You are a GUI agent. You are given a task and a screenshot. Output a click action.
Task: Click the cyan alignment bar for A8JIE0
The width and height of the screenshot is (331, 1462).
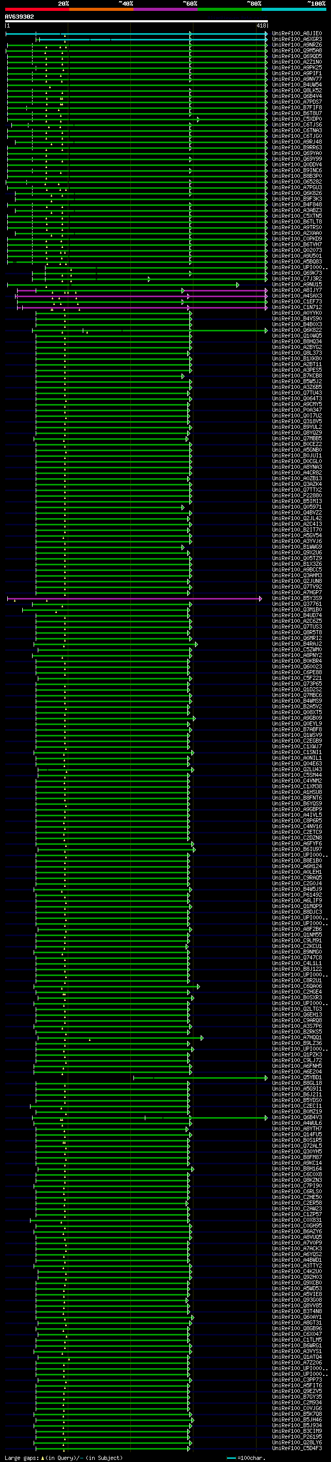[137, 34]
